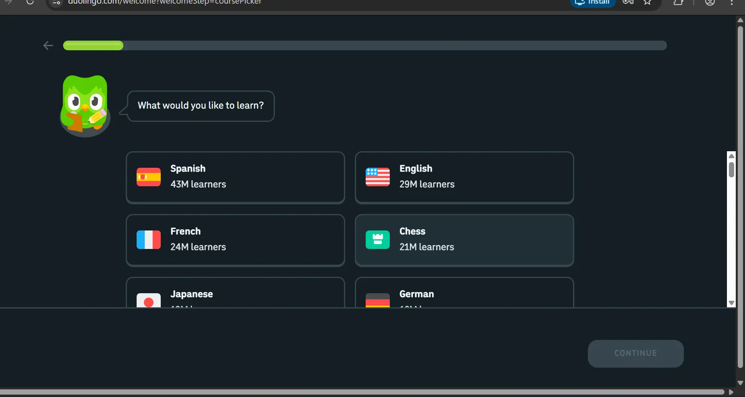Viewport: 745px width, 397px height.
Task: Click the course list scrollbar up arrow
Action: point(731,156)
